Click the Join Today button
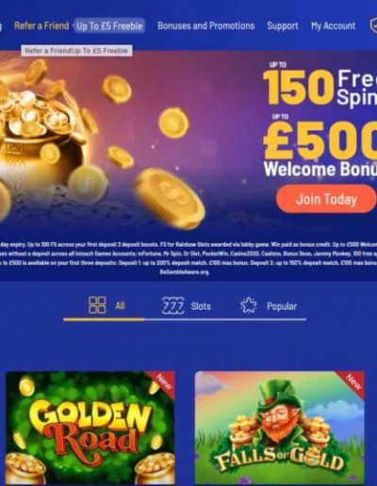Image resolution: width=377 pixels, height=486 pixels. tap(326, 199)
